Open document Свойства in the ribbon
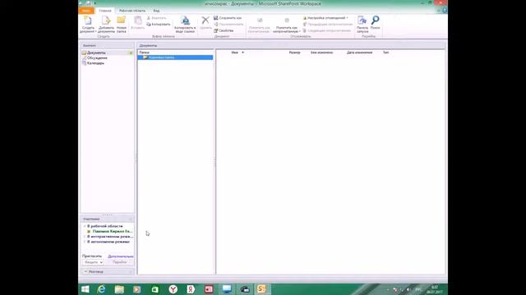526x295 pixels. point(224,30)
